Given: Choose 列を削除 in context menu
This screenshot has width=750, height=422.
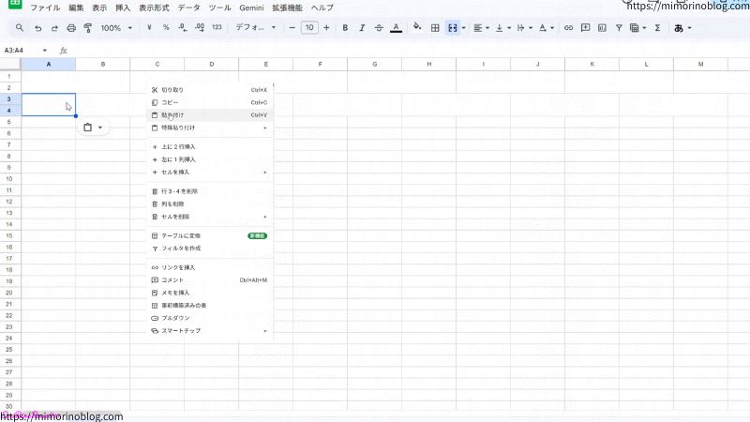Looking at the screenshot, I should (209, 203).
